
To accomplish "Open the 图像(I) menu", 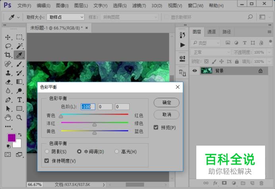I will coord(62,6).
